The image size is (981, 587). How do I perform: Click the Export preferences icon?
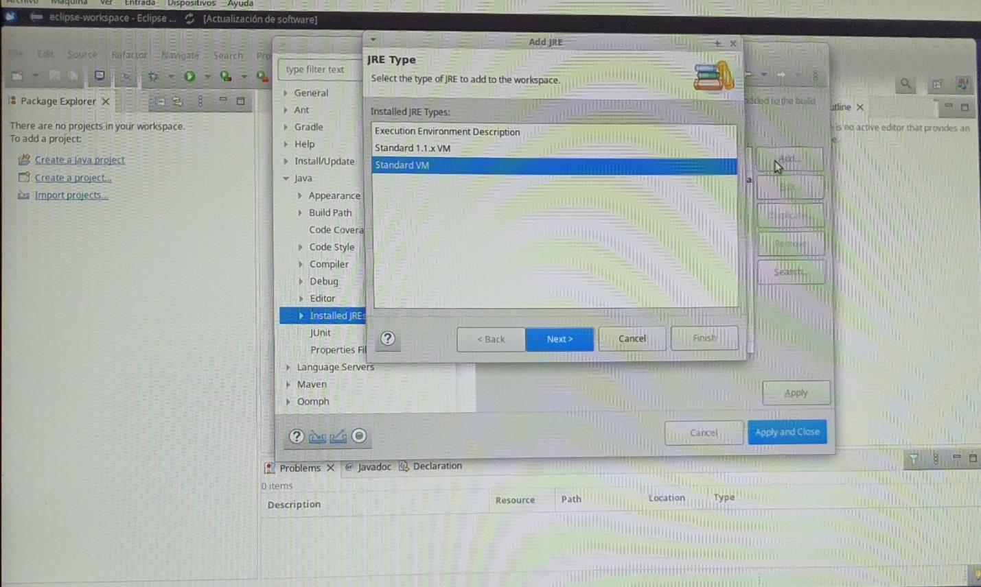[x=338, y=436]
